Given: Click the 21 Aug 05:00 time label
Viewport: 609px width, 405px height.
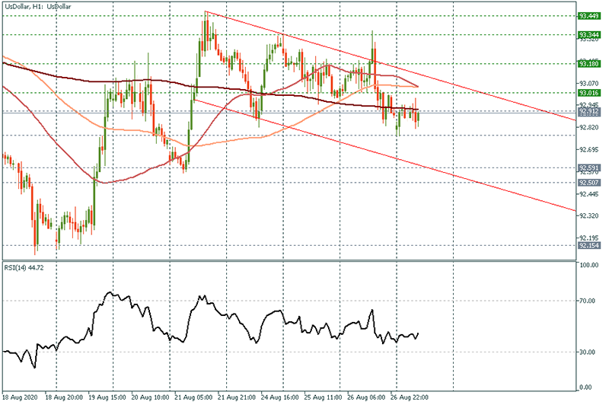Looking at the screenshot, I should (195, 397).
